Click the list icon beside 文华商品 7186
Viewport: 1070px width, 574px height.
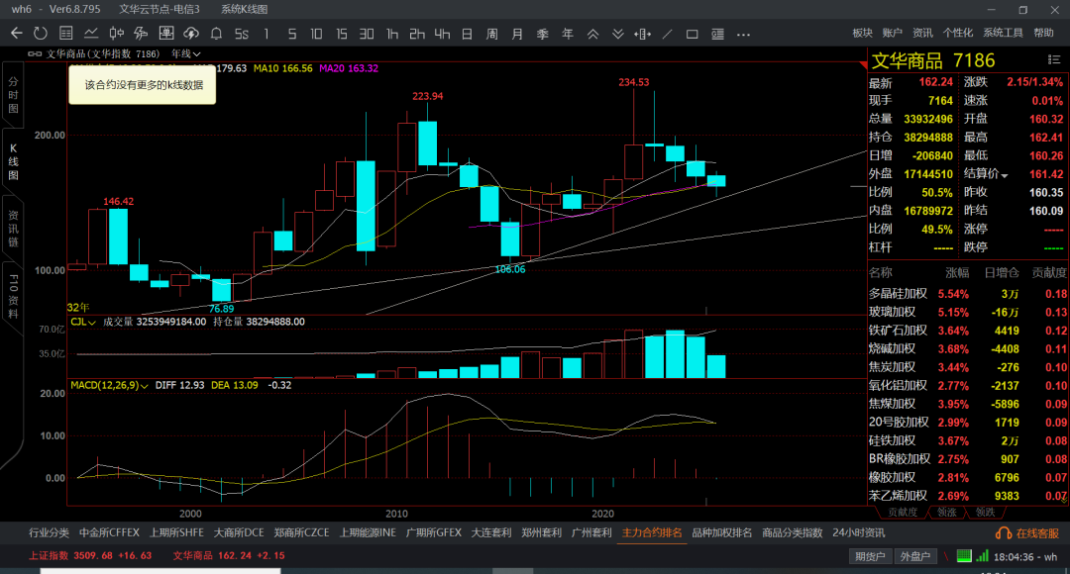[x=1053, y=60]
